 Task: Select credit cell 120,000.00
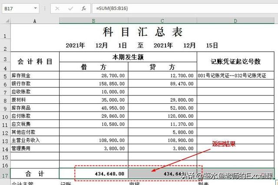tap(162, 116)
